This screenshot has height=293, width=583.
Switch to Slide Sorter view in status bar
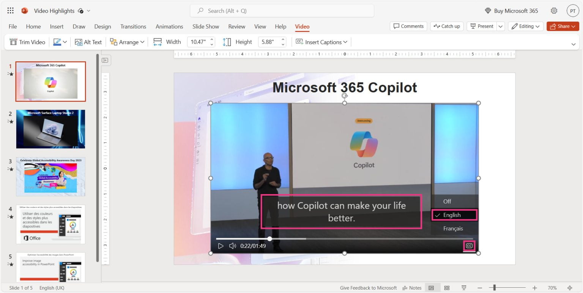(x=447, y=288)
